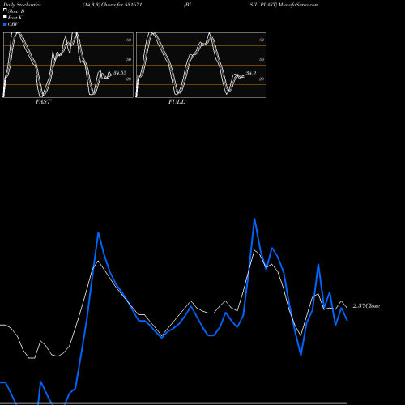Click the 34.55 value on FAST chart
405x405 pixels.
(120, 73)
